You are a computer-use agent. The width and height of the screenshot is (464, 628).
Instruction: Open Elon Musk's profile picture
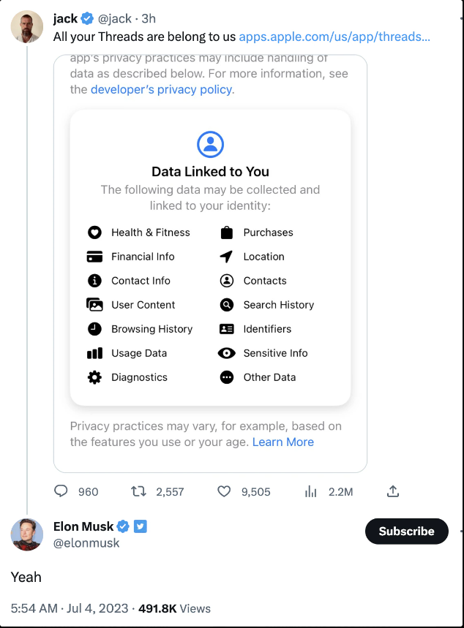[x=26, y=534]
